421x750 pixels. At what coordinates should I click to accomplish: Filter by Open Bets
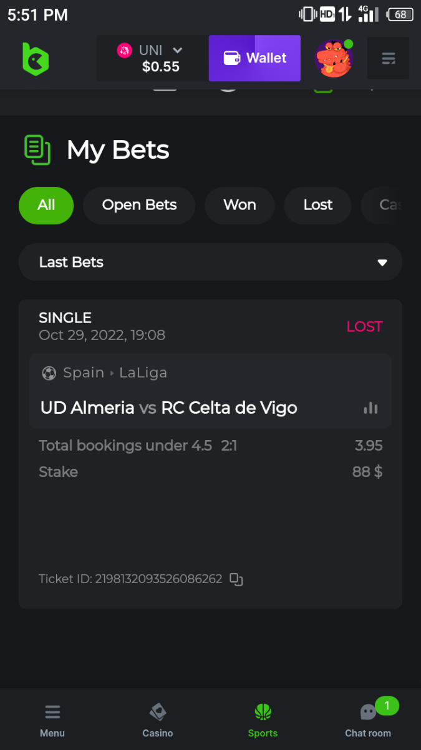[139, 205]
